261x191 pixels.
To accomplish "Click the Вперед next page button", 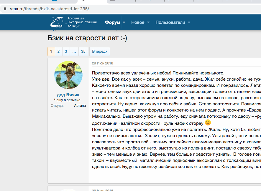I will point(99,52).
